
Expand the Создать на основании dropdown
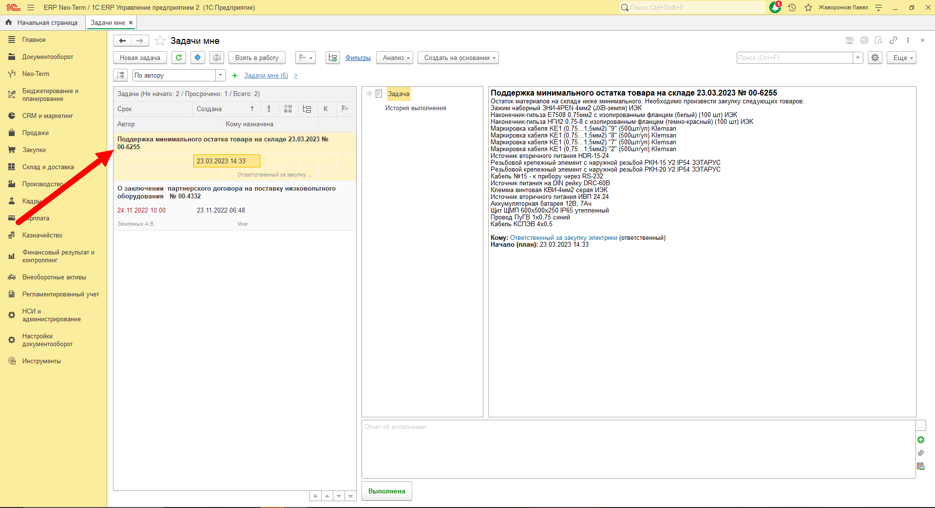[x=458, y=58]
